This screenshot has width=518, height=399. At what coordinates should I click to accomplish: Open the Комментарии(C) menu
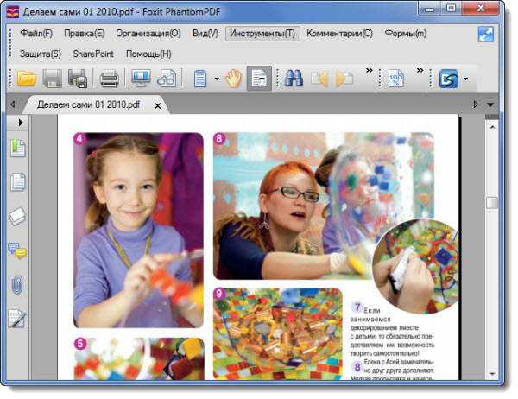[x=339, y=34]
